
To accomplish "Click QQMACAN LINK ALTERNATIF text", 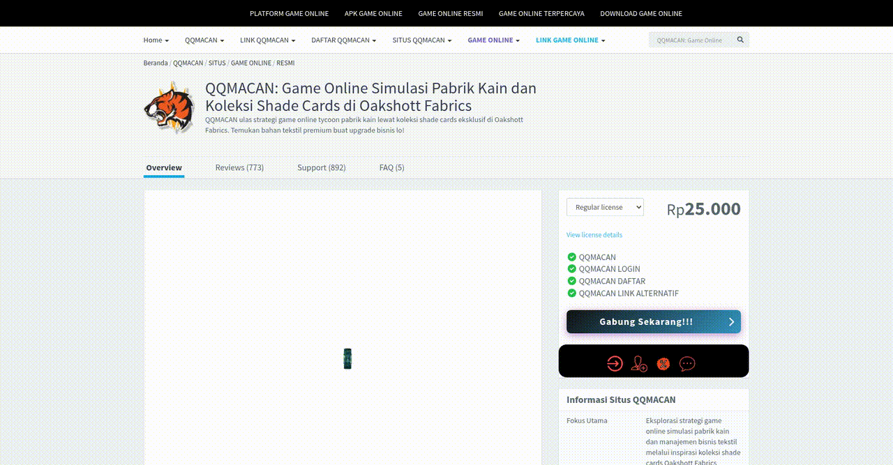I will (x=629, y=294).
